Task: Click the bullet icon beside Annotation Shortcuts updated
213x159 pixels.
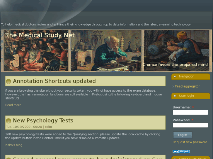Action: click(x=8, y=81)
